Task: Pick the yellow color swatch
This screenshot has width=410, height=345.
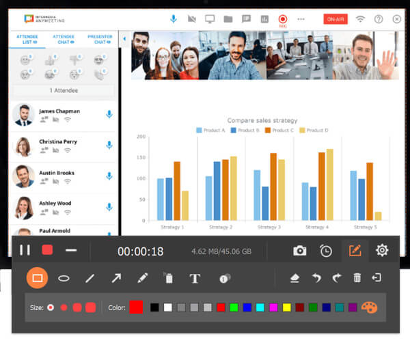Action: point(287,307)
